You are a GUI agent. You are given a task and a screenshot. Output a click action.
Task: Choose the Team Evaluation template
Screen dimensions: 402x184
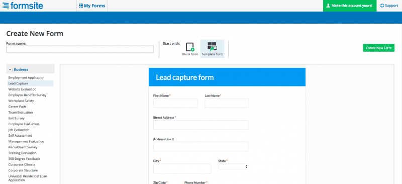click(21, 113)
